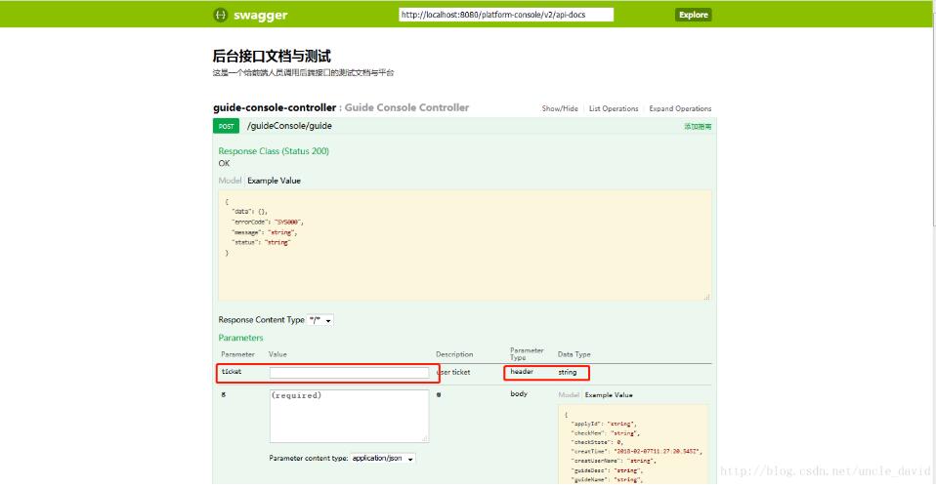936x488 pixels.
Task: Open Response Content Type dropdown
Action: 320,320
